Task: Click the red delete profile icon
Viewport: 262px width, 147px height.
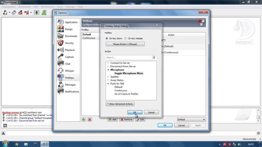Action: [x=90, y=119]
